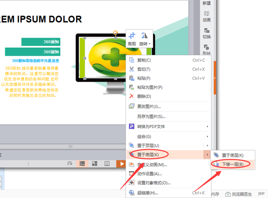
Task: Click the star animation icon
Action: click(131, 164)
